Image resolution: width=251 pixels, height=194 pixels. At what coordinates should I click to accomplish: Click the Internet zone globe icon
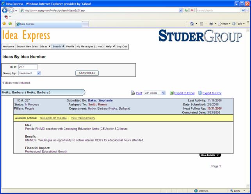[x=196, y=191]
